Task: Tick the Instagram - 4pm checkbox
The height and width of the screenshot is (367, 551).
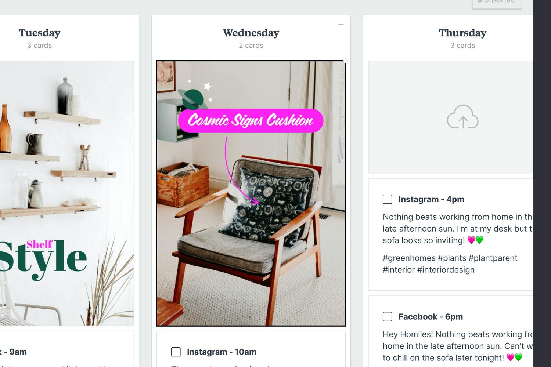Action: pos(388,199)
